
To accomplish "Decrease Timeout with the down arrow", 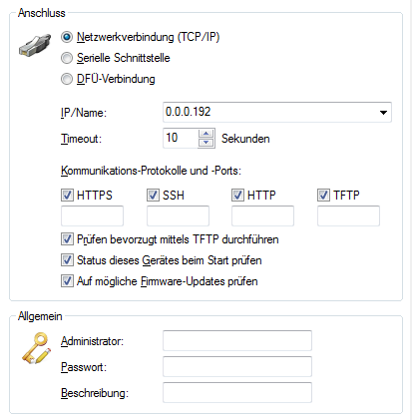I will pos(206,143).
